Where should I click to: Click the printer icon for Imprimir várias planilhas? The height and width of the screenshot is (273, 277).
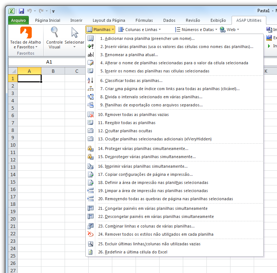tap(90, 166)
